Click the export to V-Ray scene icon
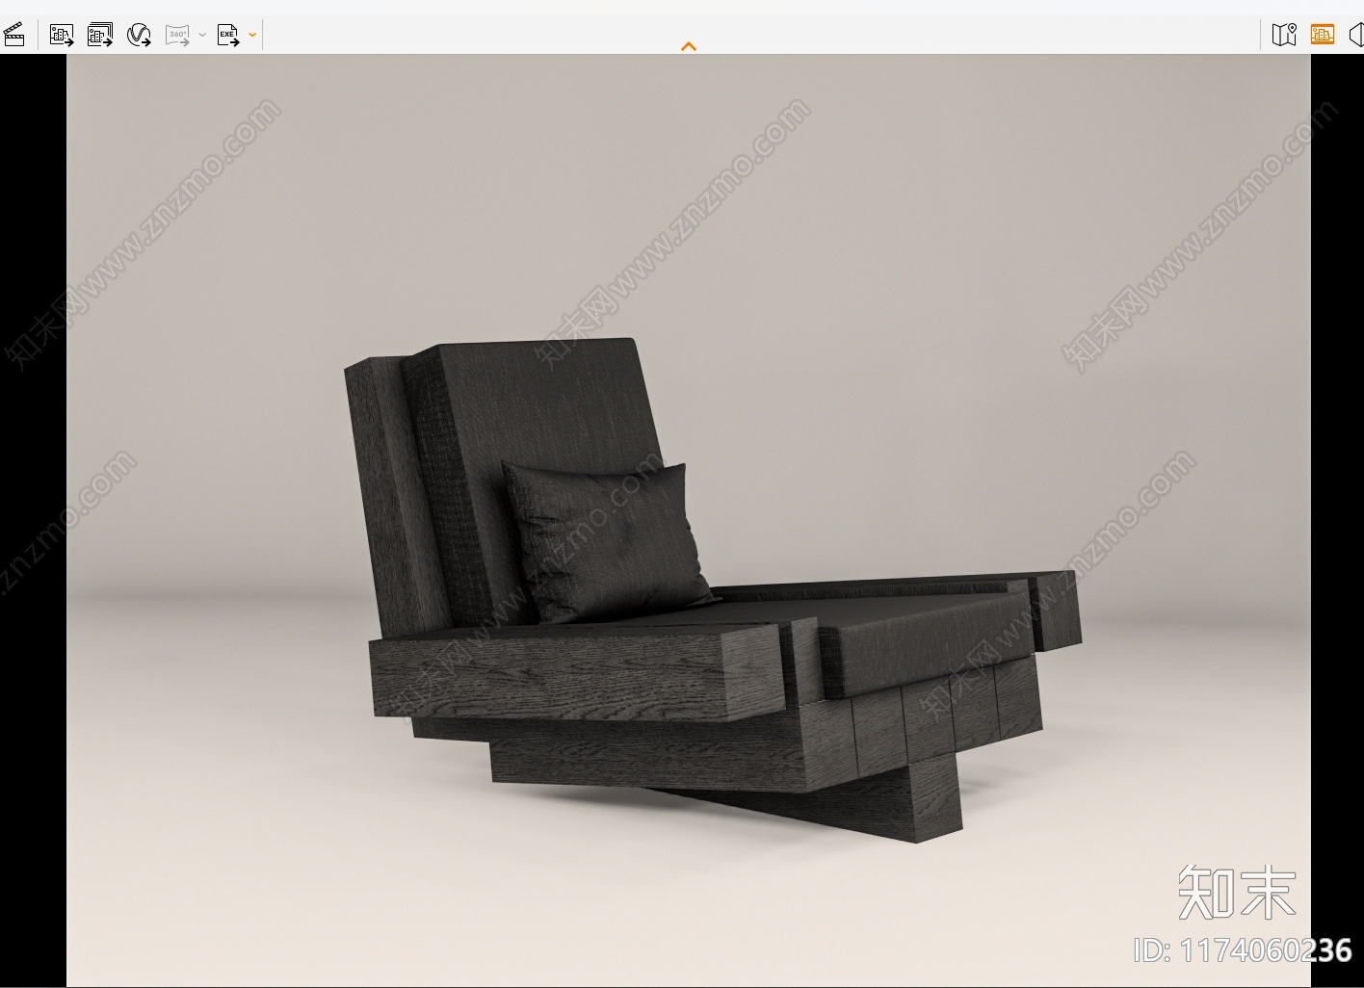 pos(139,35)
